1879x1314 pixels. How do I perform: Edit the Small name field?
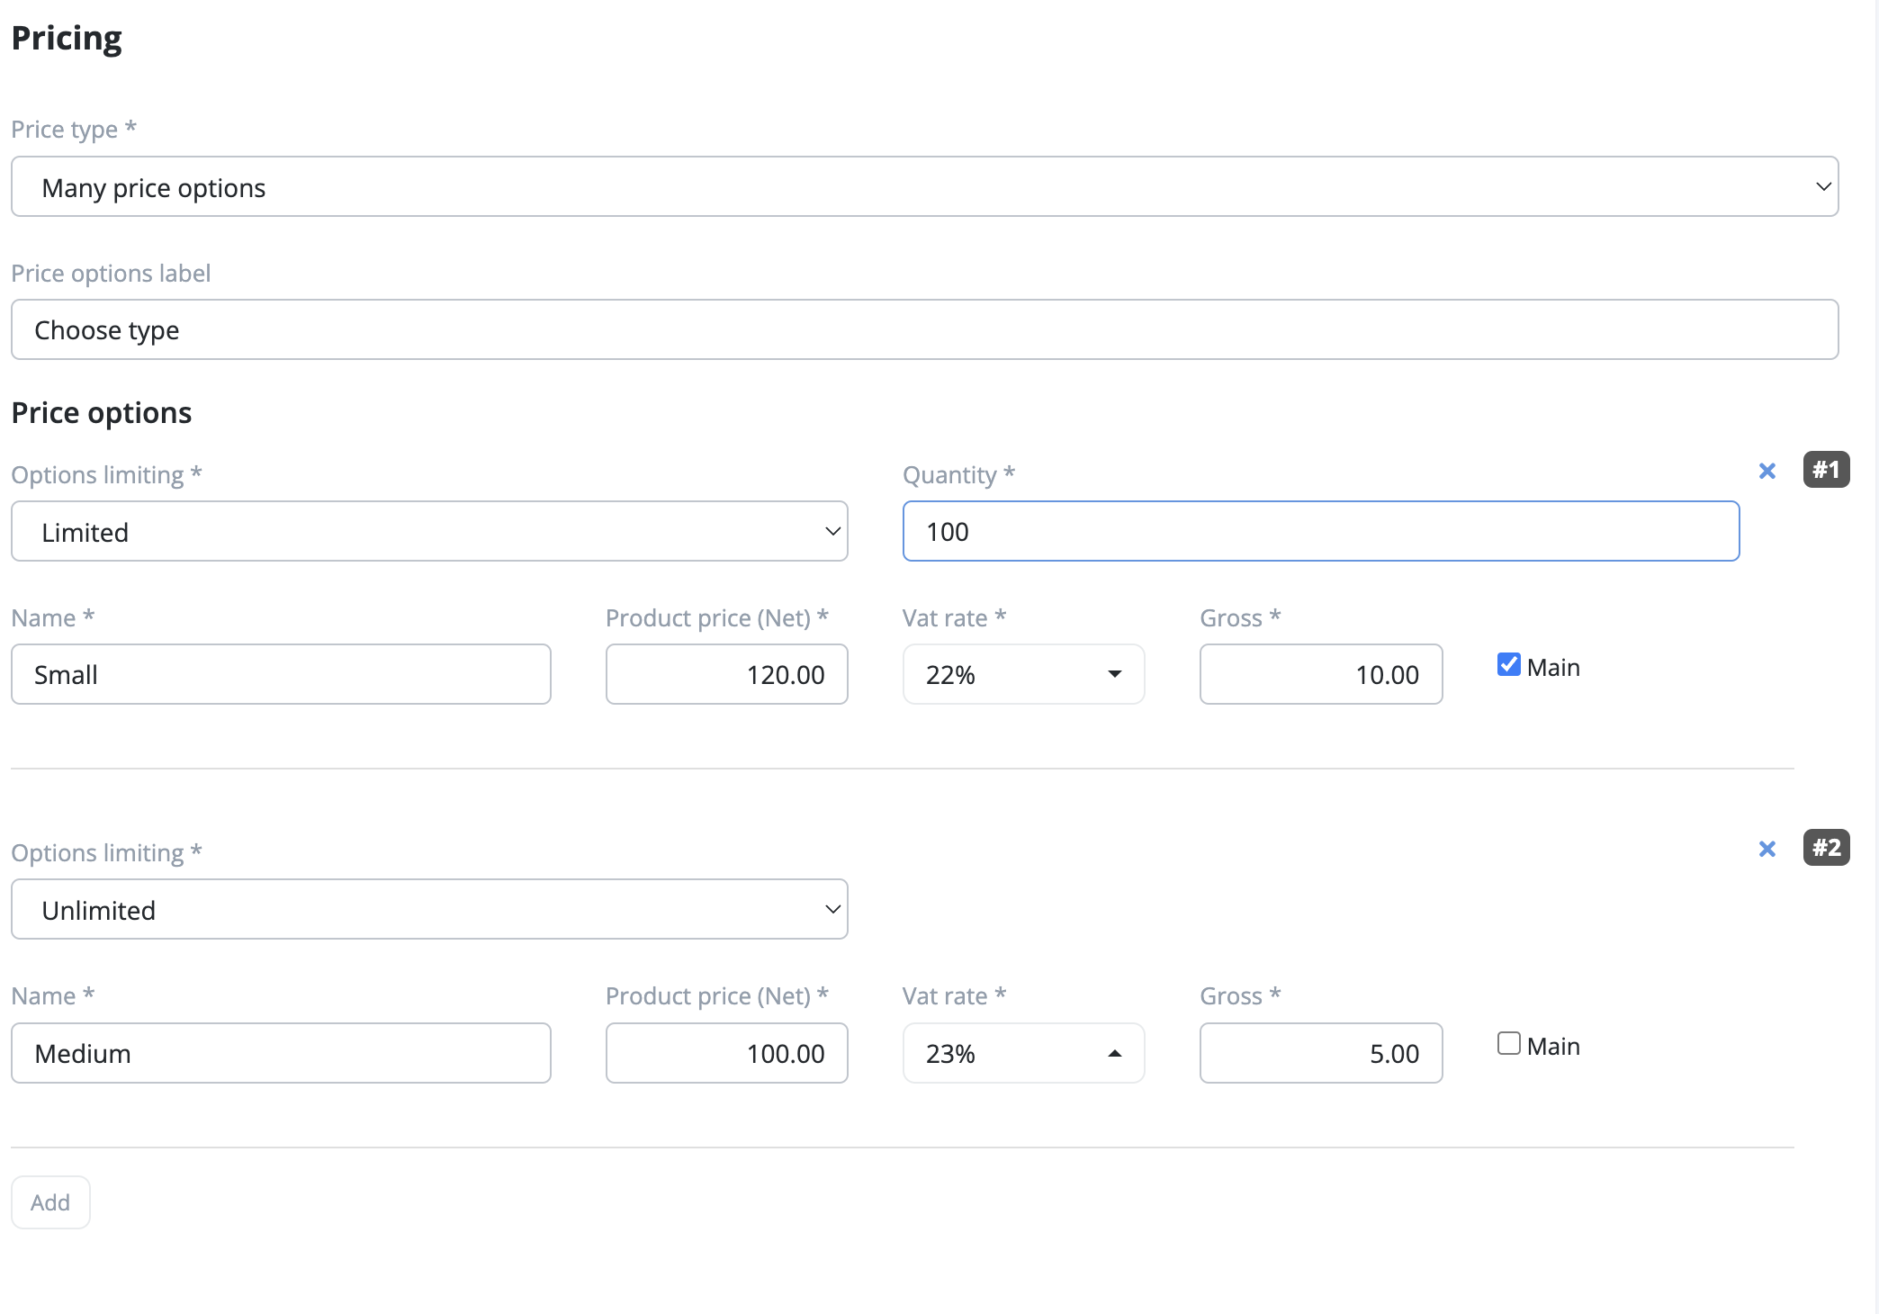tap(281, 675)
